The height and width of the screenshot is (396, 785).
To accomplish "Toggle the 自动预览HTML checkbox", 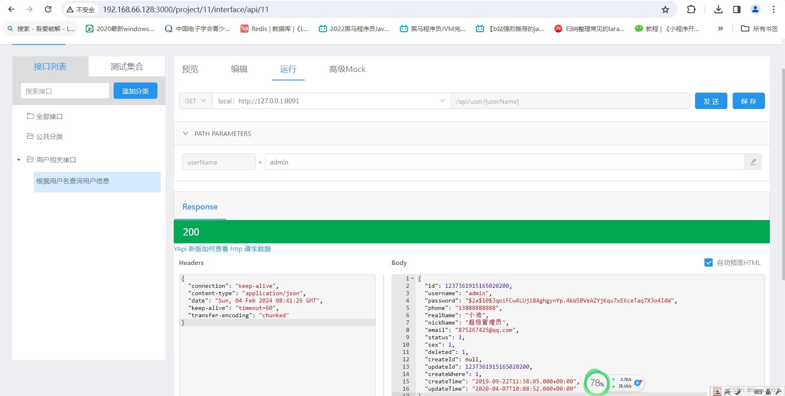I will pos(709,263).
